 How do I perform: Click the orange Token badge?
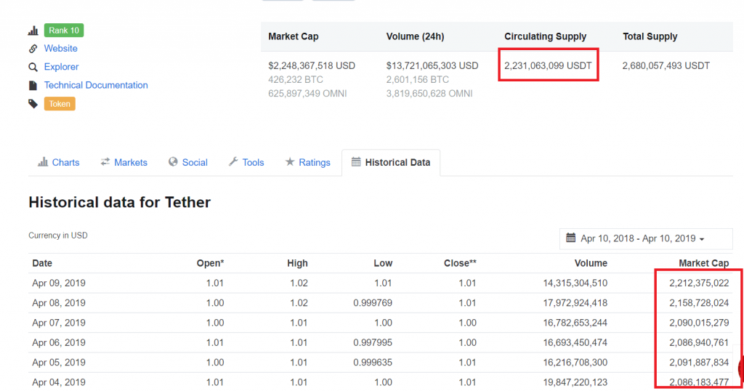coord(60,104)
